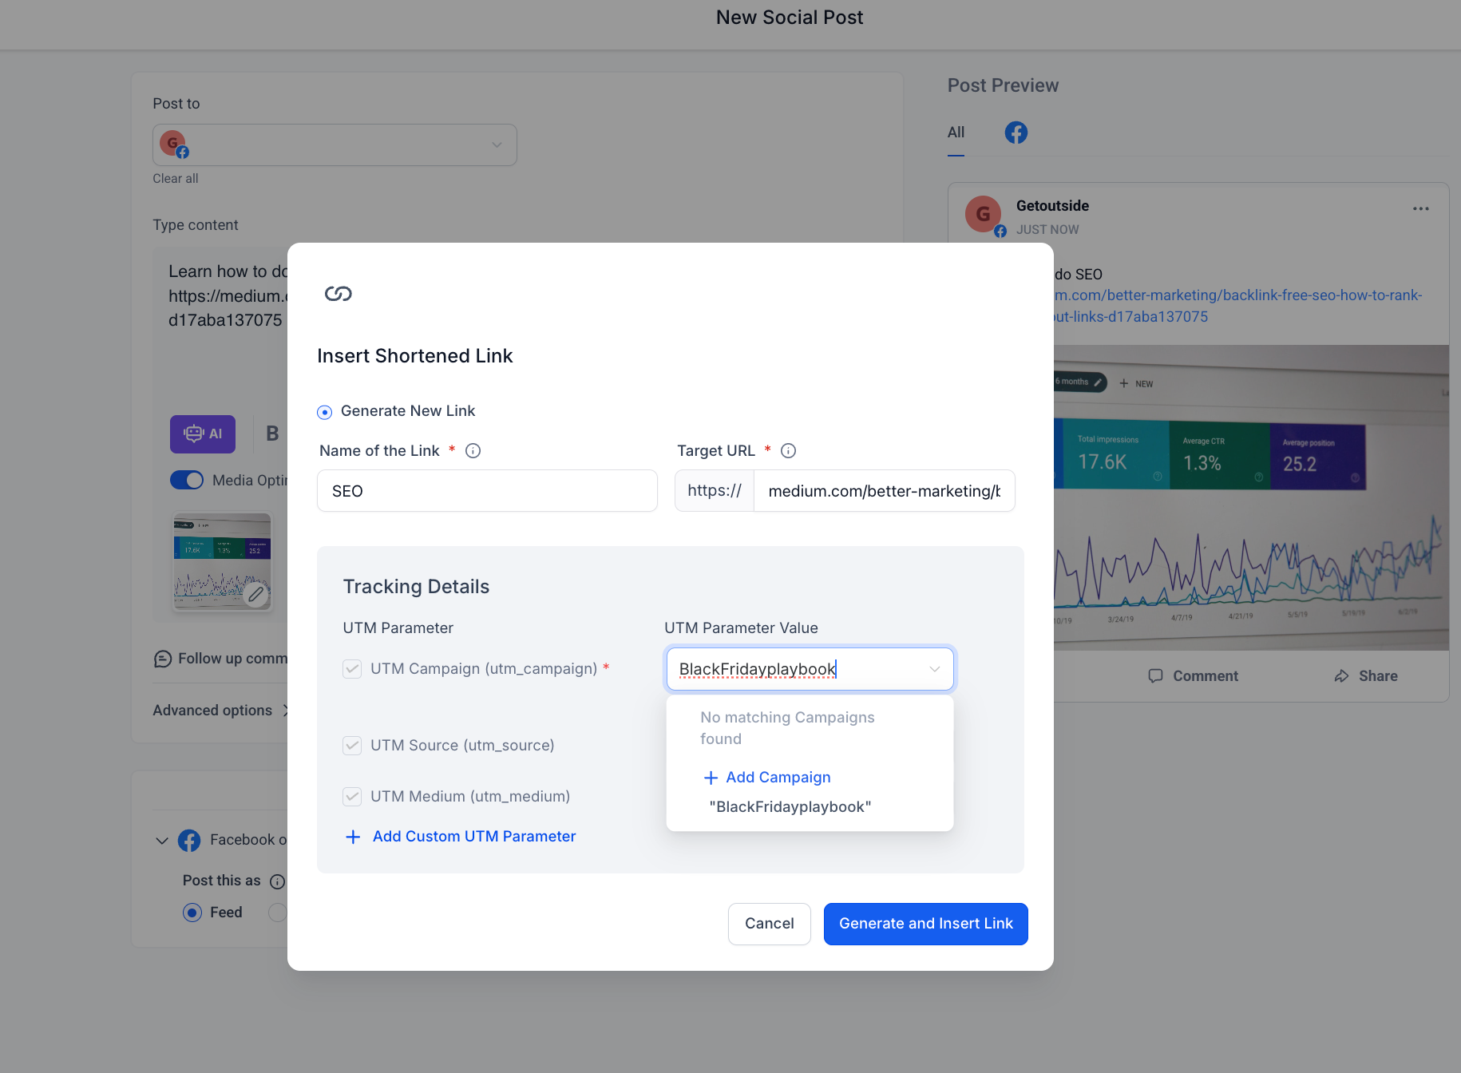
Task: Select the shortened link icon in the modal header
Action: click(338, 293)
